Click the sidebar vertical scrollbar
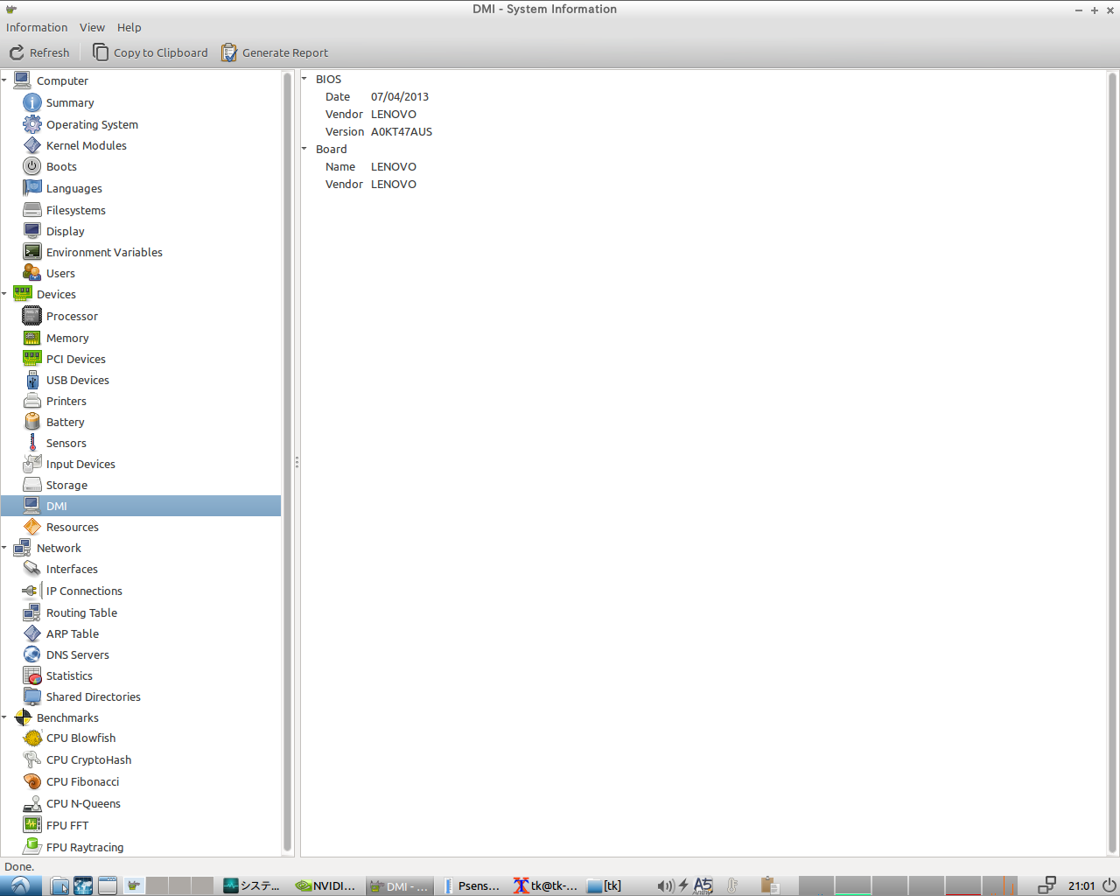This screenshot has height=896, width=1120. coord(288,462)
